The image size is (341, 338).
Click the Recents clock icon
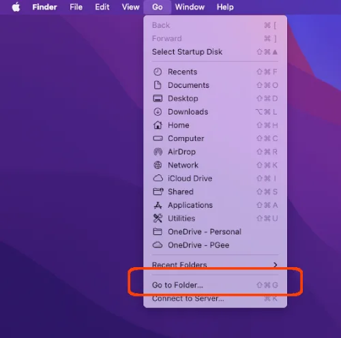coord(158,72)
